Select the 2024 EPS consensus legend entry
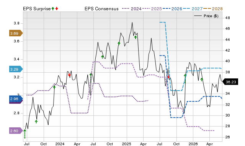245x146 pixels. pos(132,9)
